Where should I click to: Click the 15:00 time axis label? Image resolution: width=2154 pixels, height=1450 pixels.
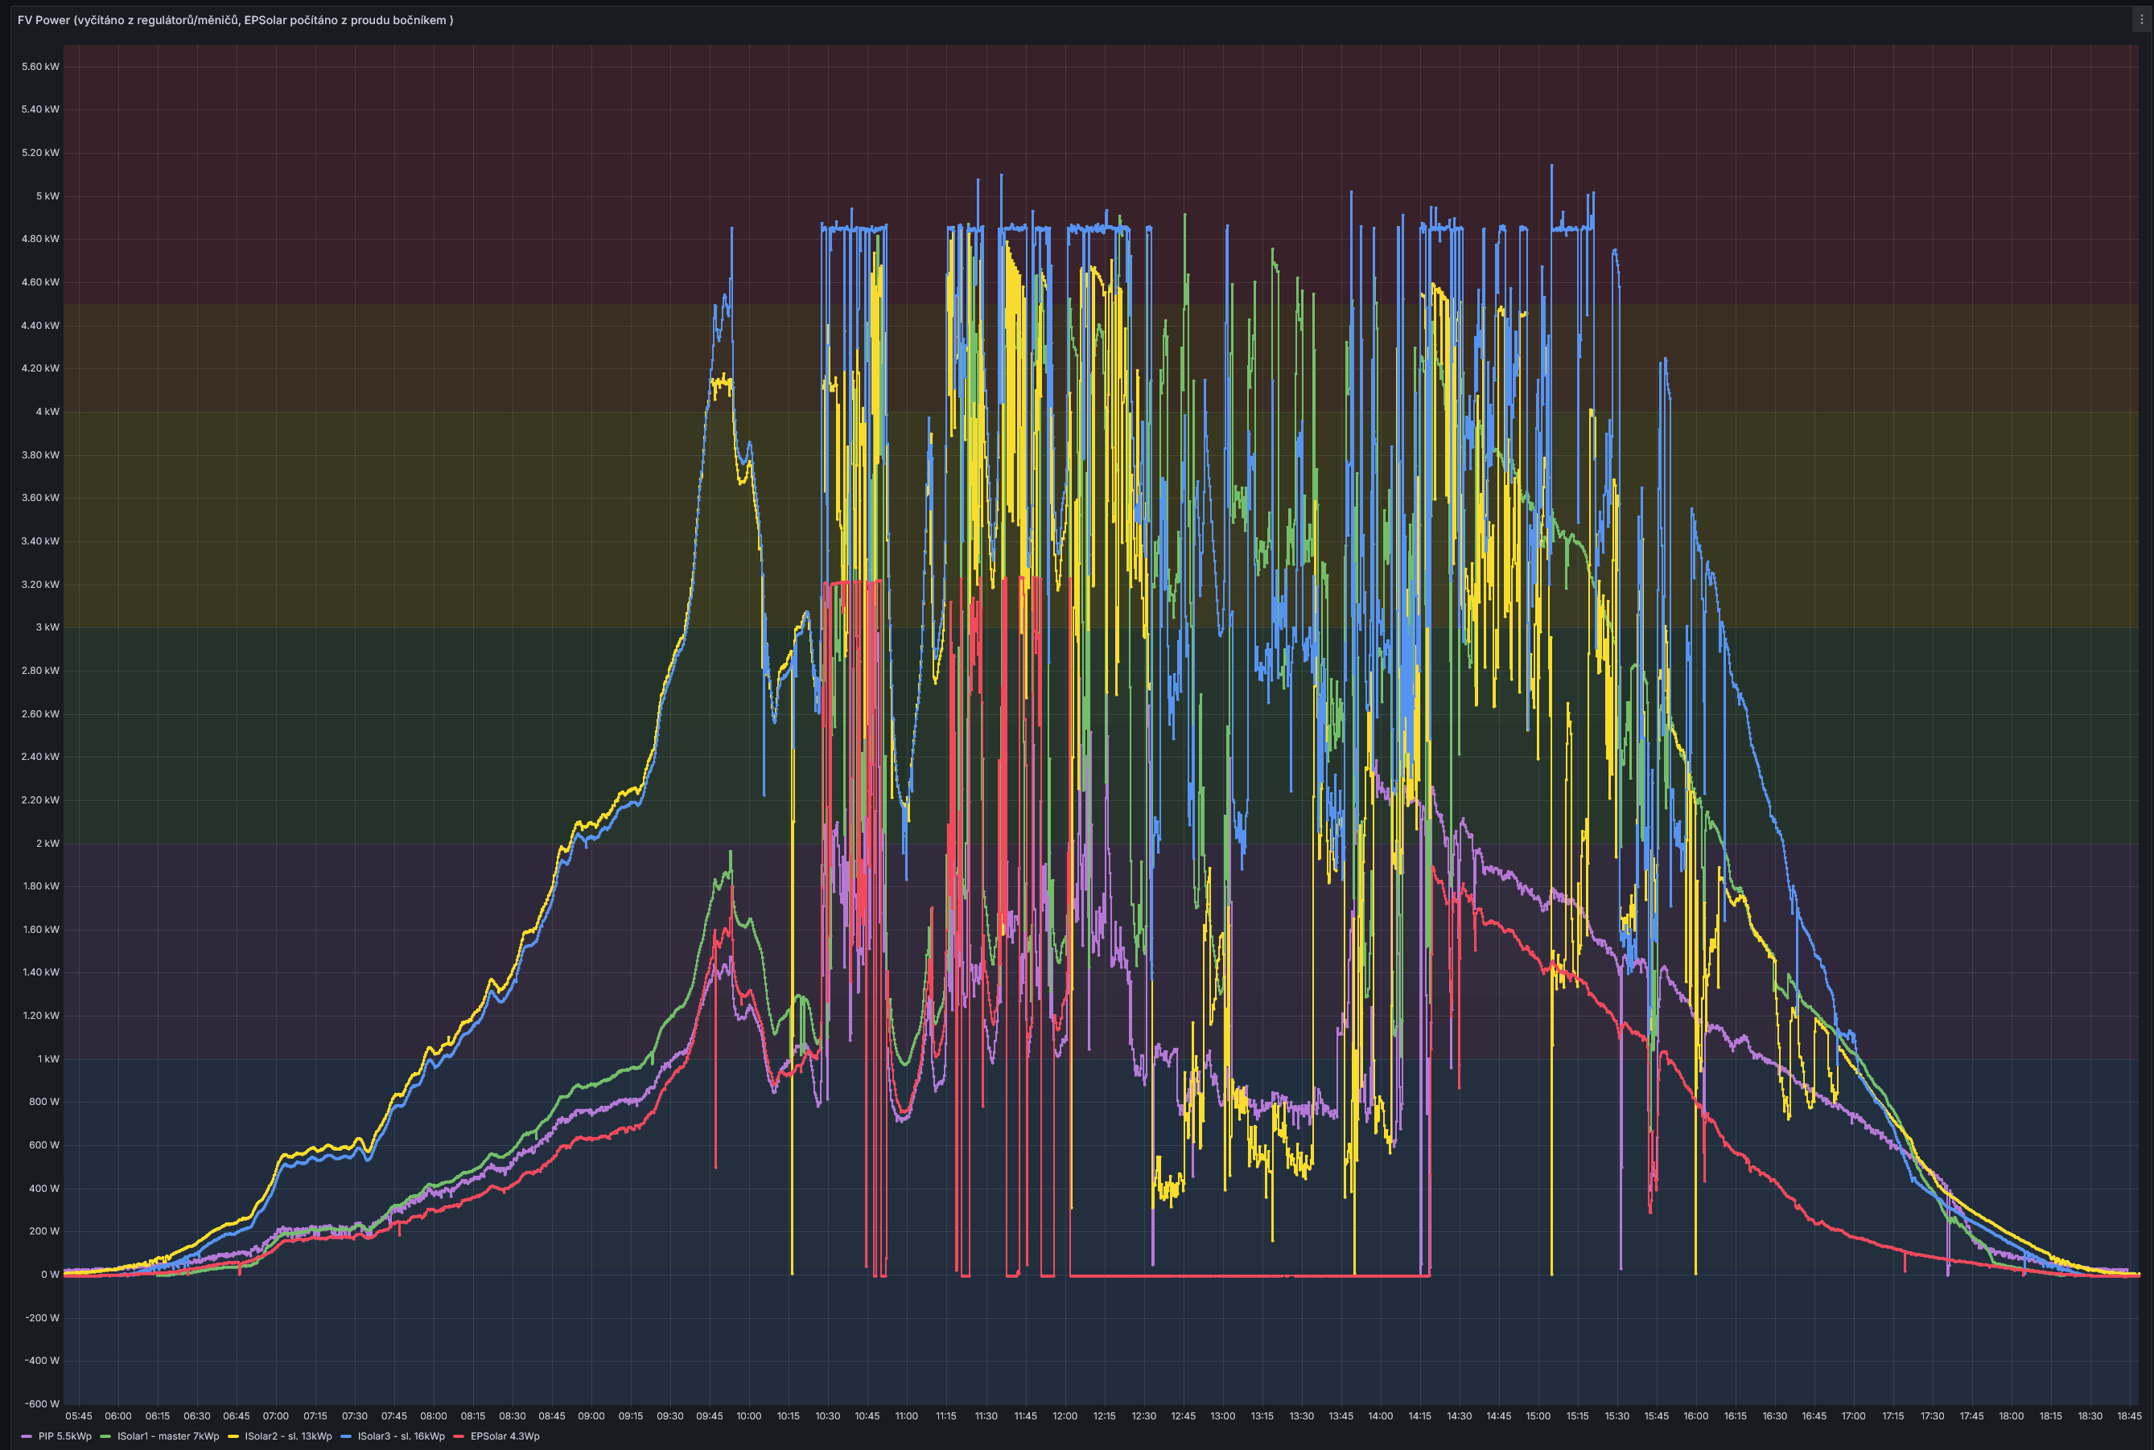[x=1538, y=1415]
